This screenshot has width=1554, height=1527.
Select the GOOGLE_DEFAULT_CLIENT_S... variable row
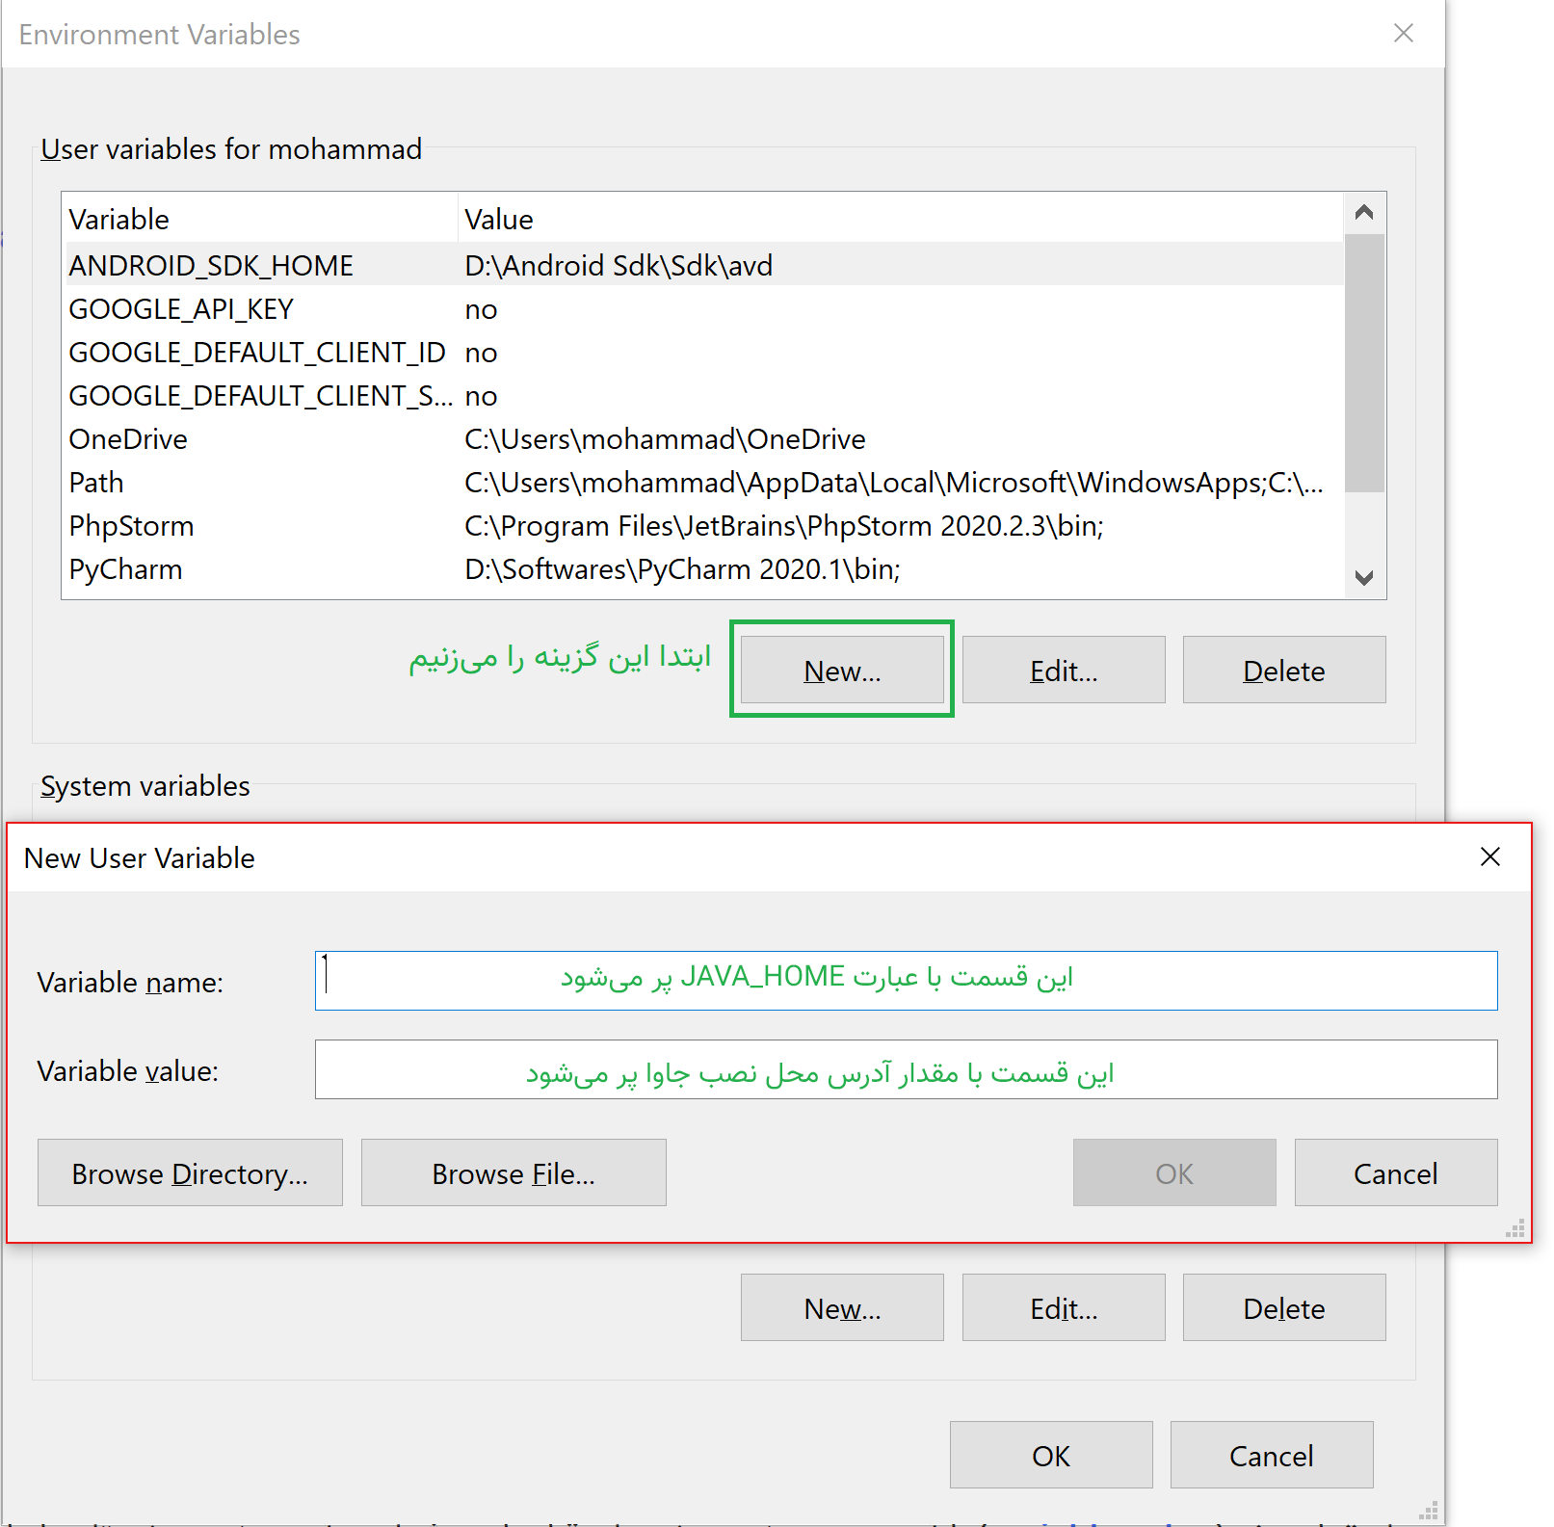coord(702,395)
